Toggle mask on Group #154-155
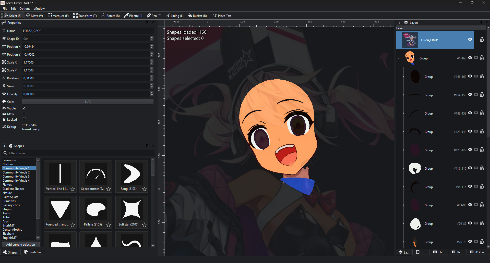Image resolution: width=490 pixels, height=263 pixels. (476, 94)
